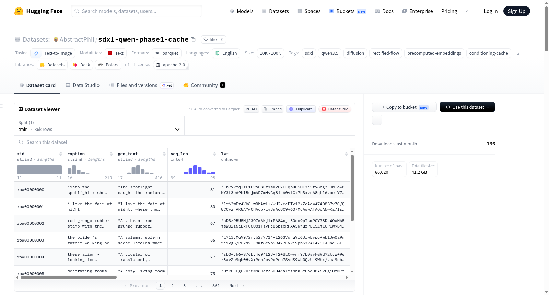Sort the caption column
The width and height of the screenshot is (549, 295).
(111, 154)
